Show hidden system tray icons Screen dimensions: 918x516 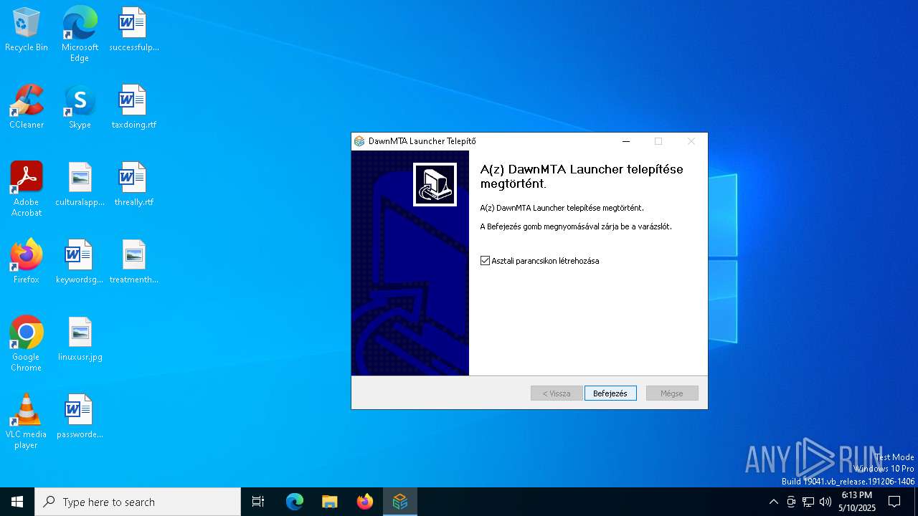point(773,502)
